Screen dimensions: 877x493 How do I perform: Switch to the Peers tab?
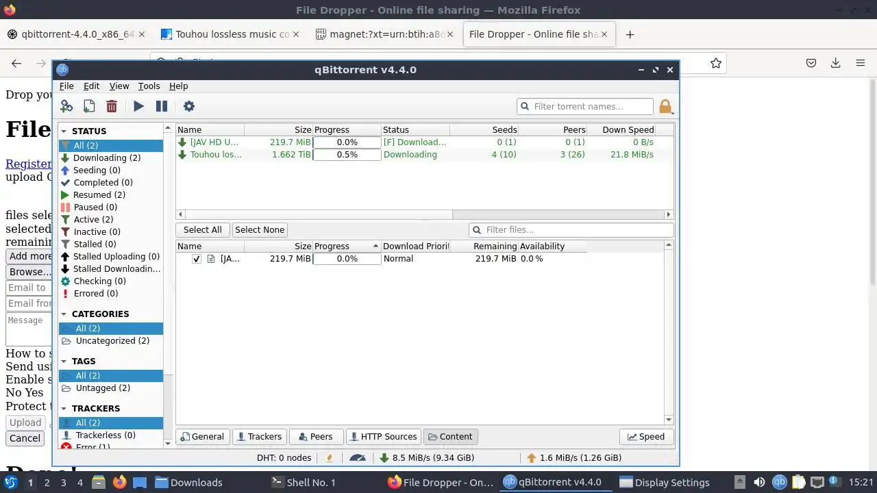[315, 437]
